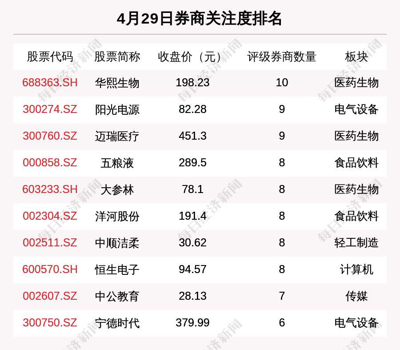400x350 pixels.
Task: Click stock code 300760.SZ
Action: [50, 136]
